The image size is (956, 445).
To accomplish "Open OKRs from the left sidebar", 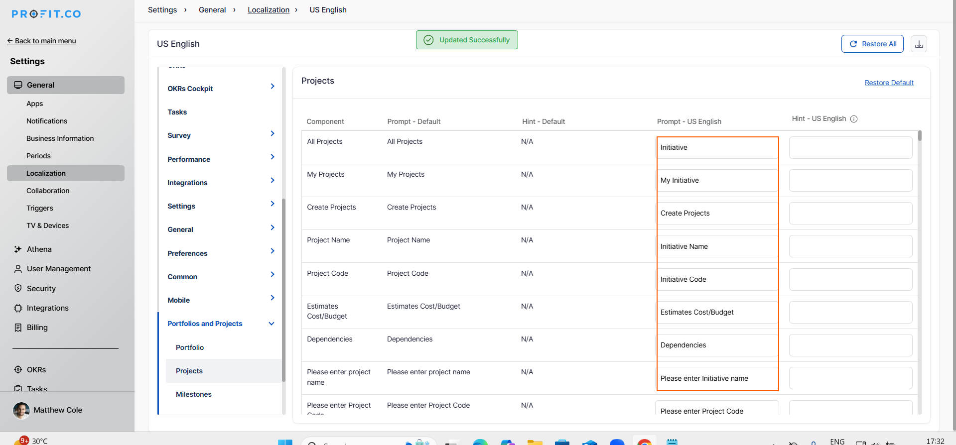I will (36, 370).
